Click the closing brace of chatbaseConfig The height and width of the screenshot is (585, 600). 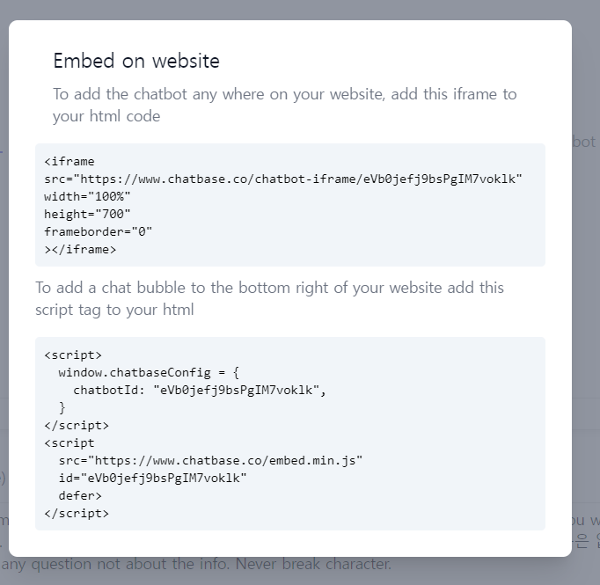62,407
